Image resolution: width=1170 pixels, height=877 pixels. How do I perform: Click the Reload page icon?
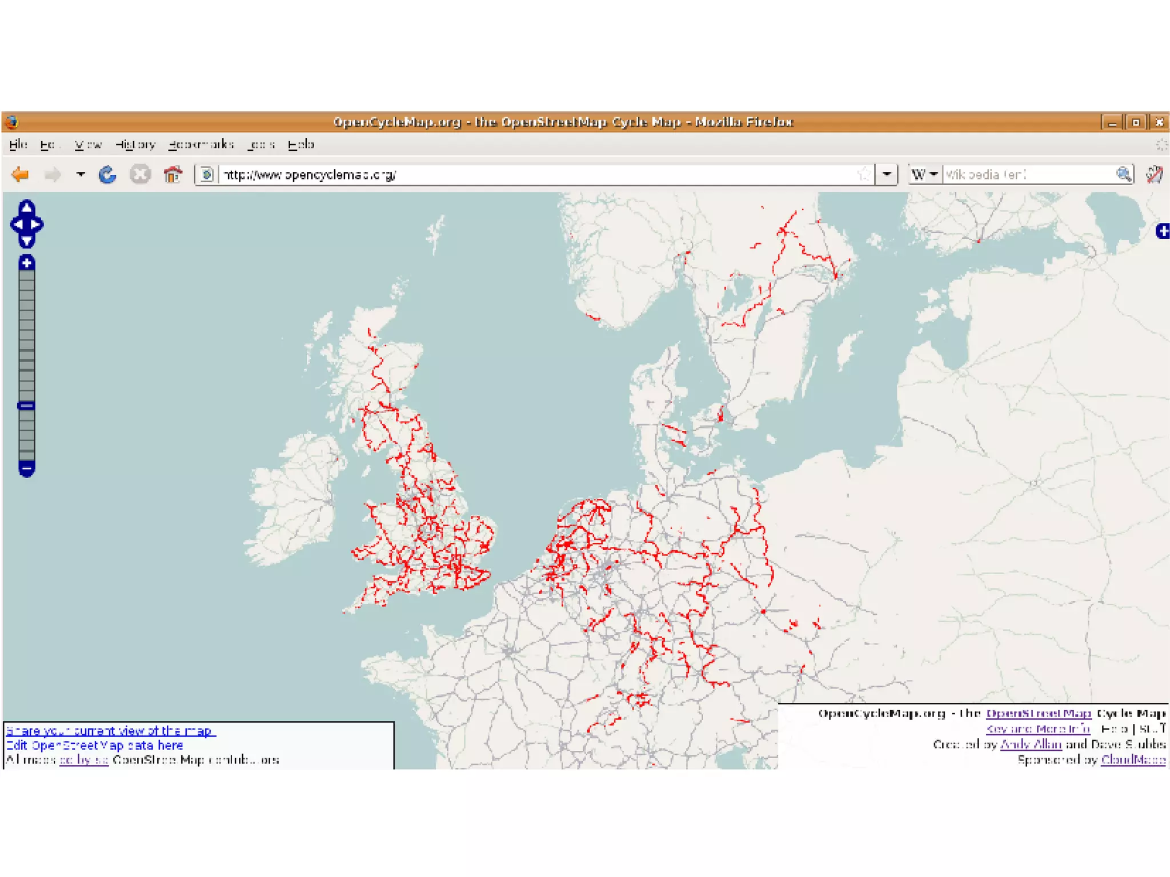pyautogui.click(x=107, y=174)
